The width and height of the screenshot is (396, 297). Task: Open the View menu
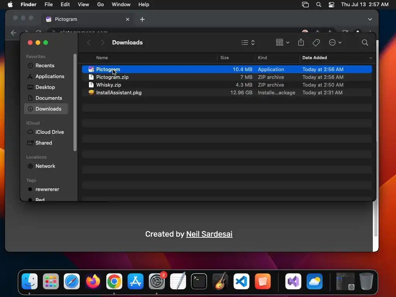pos(84,5)
